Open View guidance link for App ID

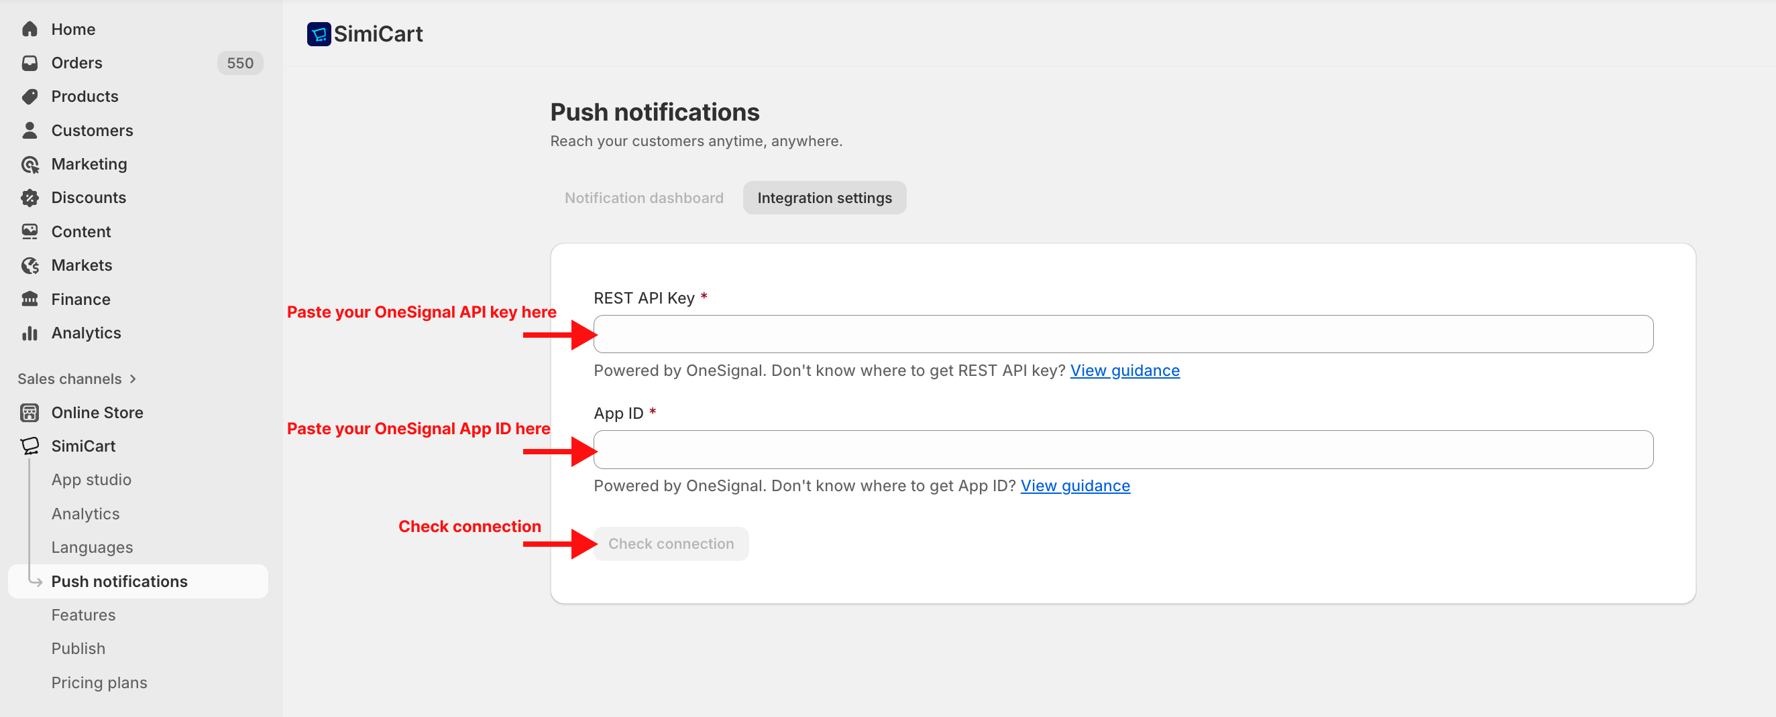[1074, 486]
